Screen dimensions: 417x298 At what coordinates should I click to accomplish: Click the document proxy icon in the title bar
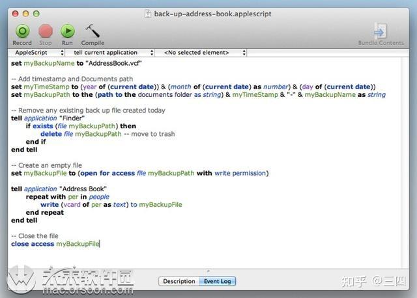click(x=148, y=14)
